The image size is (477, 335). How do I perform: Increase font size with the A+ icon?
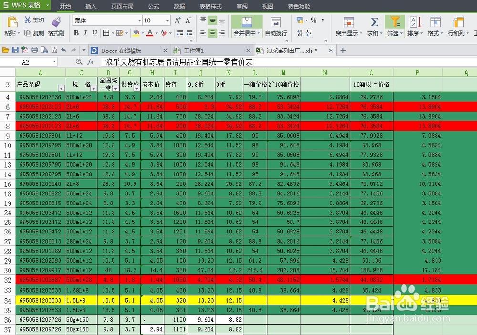[x=177, y=20]
